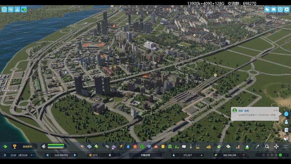Click the 15°C weather indicator
291x164 pixels.
pos(93,155)
